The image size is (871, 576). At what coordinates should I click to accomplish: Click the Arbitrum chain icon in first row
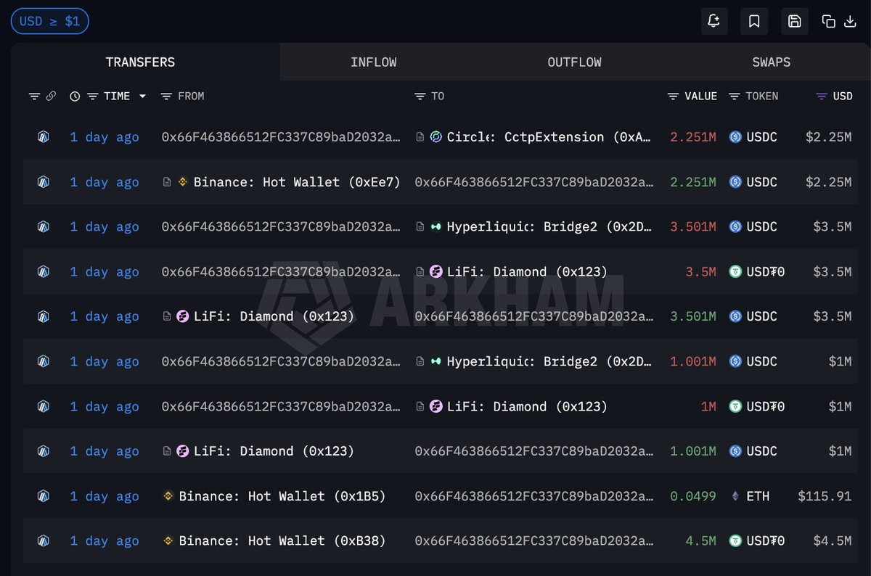tap(43, 136)
